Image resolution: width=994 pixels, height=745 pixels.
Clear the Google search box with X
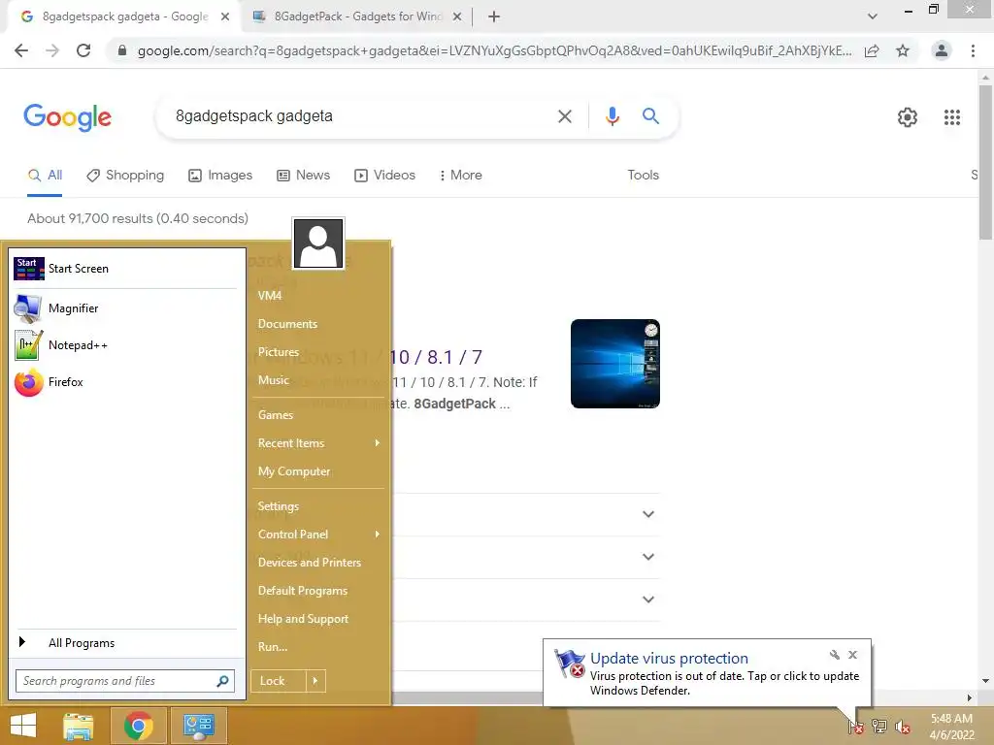tap(564, 116)
